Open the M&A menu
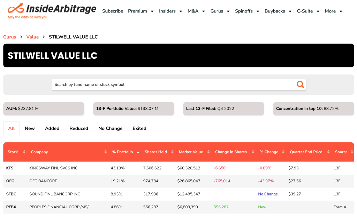 (193, 11)
